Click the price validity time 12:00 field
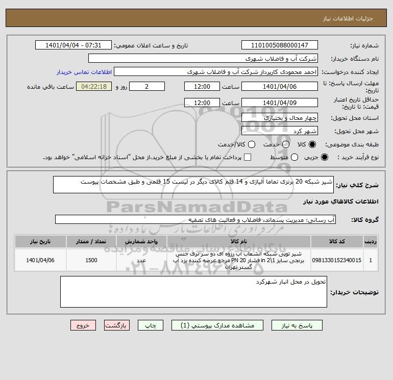 pyautogui.click(x=202, y=103)
